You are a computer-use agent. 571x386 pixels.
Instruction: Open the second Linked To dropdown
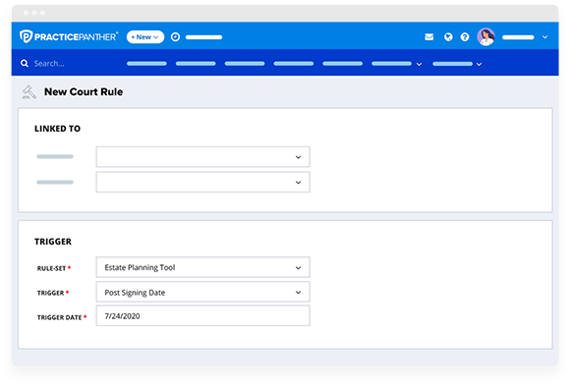pyautogui.click(x=202, y=182)
